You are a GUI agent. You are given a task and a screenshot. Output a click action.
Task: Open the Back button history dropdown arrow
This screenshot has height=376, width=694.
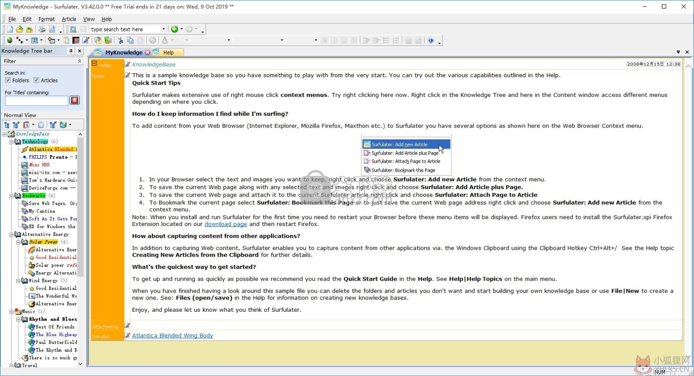[x=181, y=29]
